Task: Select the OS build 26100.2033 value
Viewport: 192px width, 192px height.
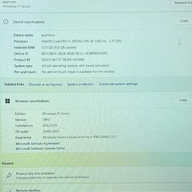Action: pos(51,131)
